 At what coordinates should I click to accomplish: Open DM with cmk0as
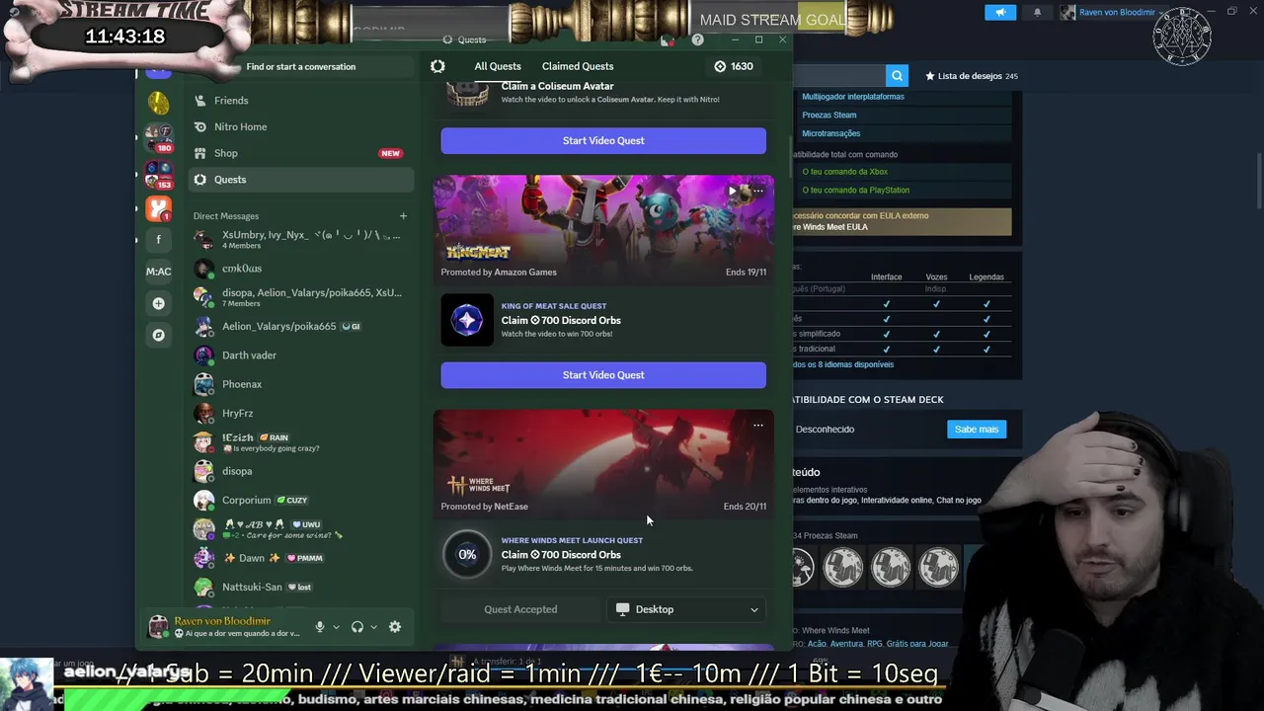[301, 269]
